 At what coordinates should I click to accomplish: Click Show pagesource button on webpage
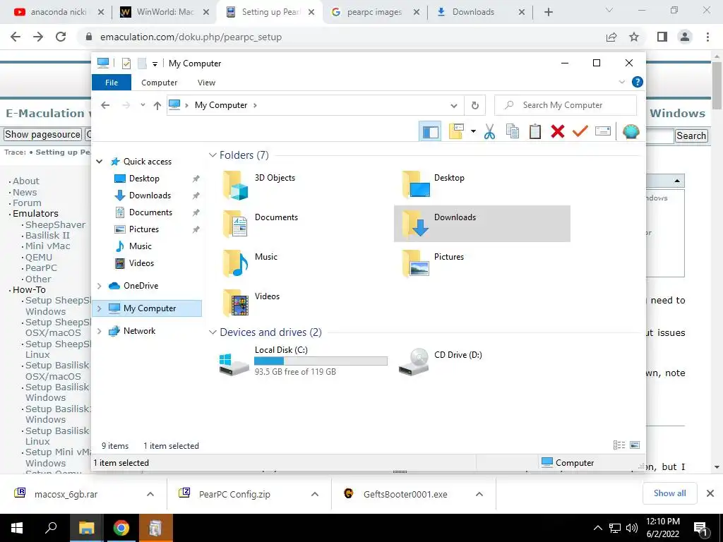(42, 135)
